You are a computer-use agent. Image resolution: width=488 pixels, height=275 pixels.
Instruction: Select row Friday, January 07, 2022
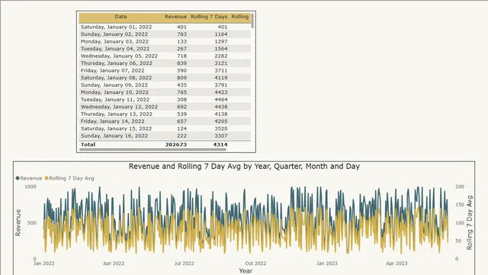pos(165,70)
